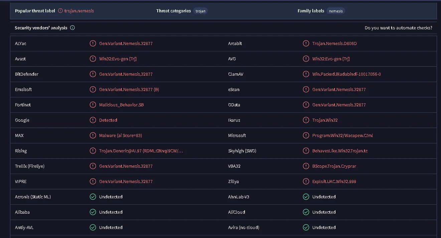
Task: Click the ALYac vendor name
Action: (21, 43)
